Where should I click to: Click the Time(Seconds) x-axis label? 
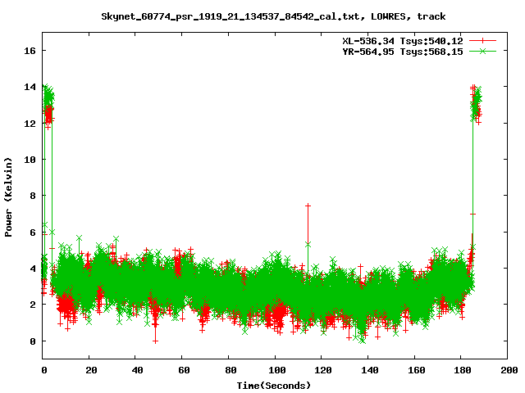[273, 386]
